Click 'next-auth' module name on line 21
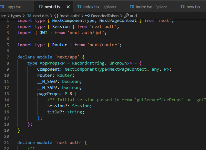Image resolution: width=206 pixels, height=150 pixels. tap(68, 142)
